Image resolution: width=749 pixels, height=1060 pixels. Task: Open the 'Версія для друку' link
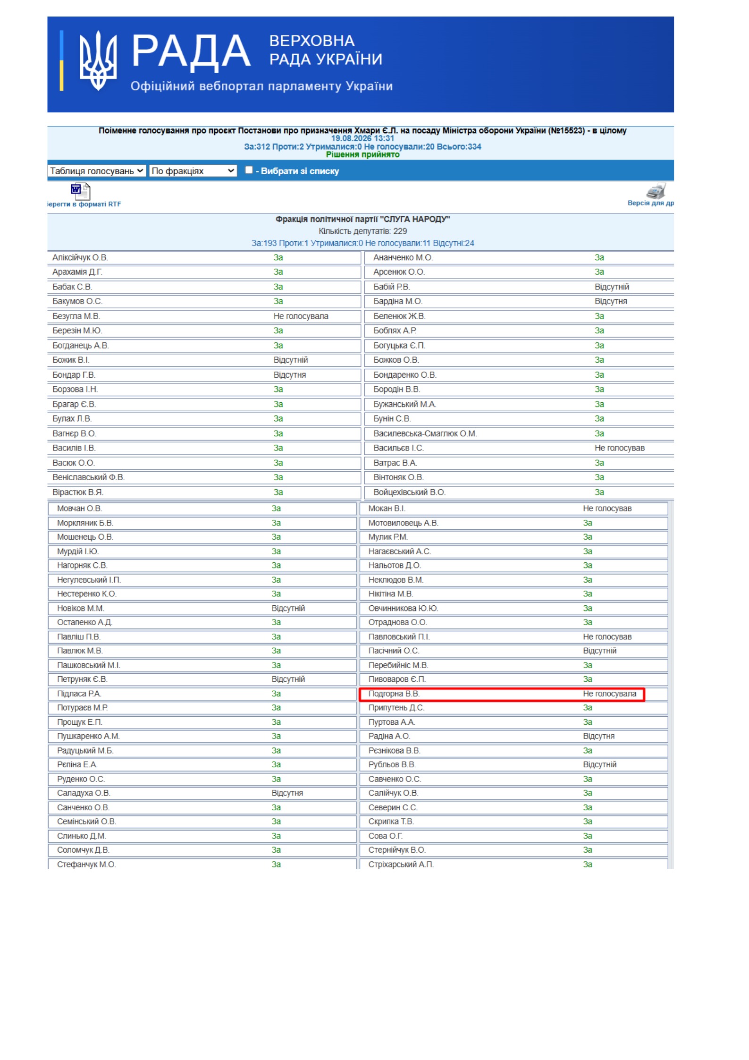point(650,203)
